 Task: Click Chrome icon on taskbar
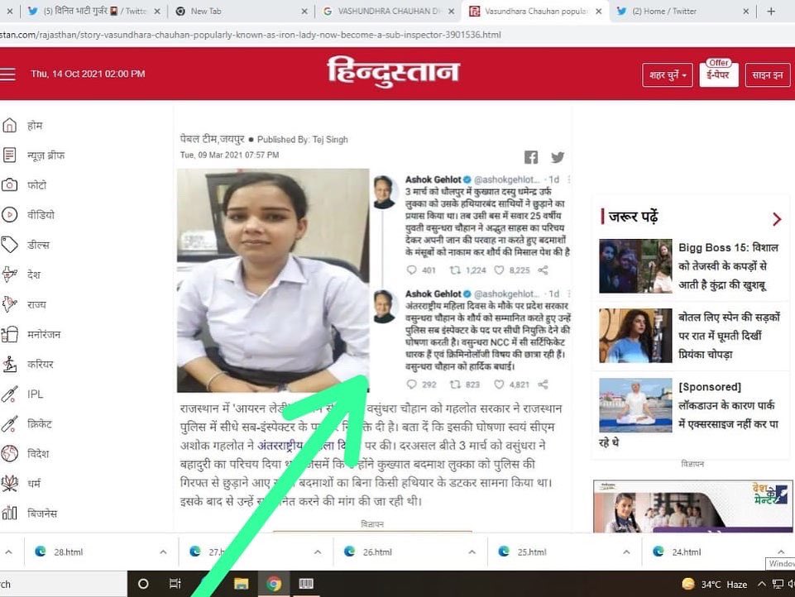pyautogui.click(x=274, y=584)
